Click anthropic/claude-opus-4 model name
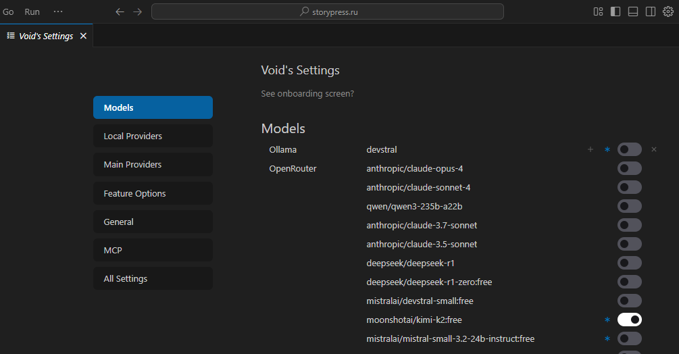Image resolution: width=679 pixels, height=354 pixels. tap(414, 169)
